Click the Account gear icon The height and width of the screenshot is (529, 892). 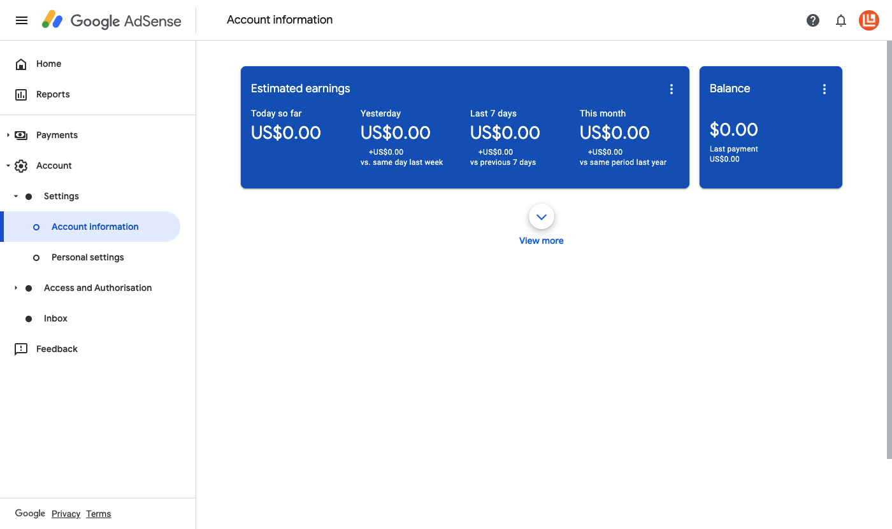coord(21,166)
